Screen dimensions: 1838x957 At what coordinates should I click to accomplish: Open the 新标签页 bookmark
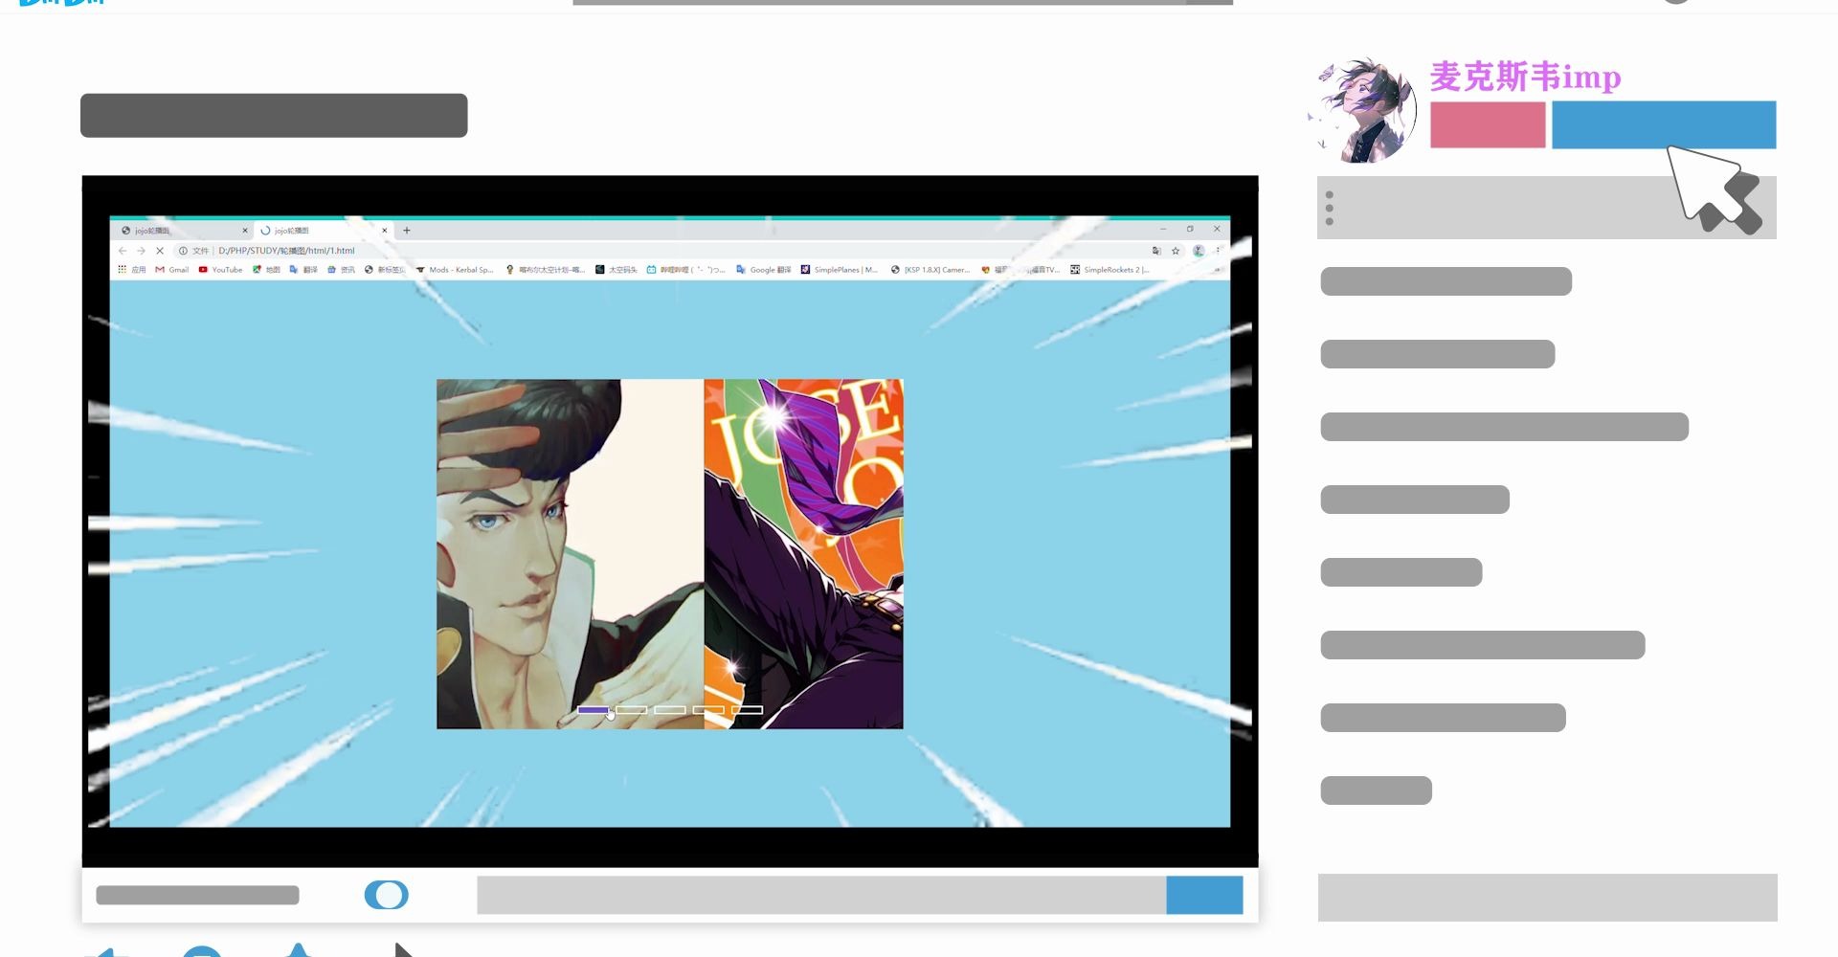point(385,270)
